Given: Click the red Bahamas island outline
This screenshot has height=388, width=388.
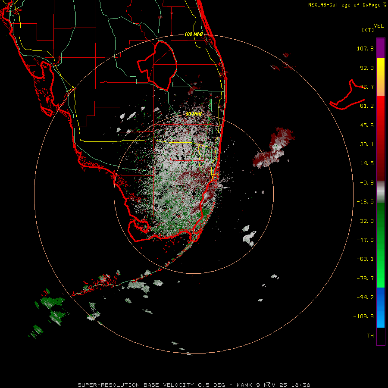Looking at the screenshot, I should pyautogui.click(x=347, y=95).
